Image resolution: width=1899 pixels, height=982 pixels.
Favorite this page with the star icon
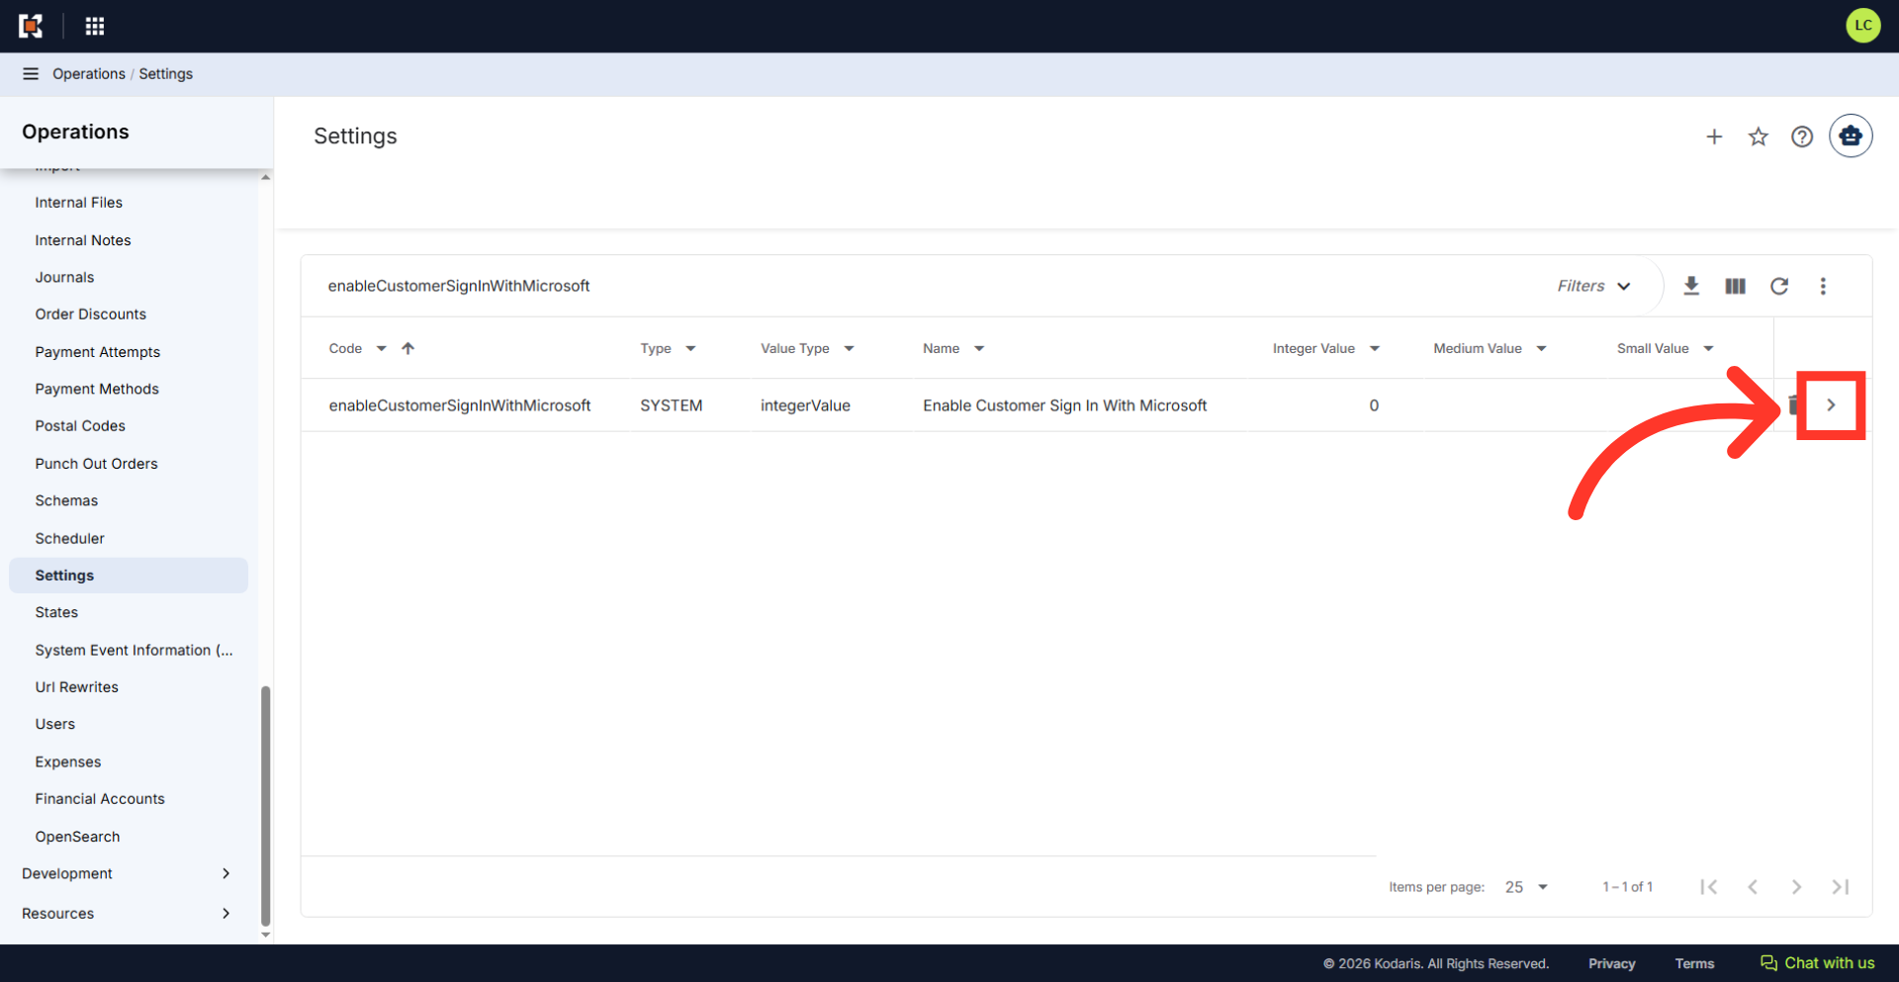coord(1758,136)
